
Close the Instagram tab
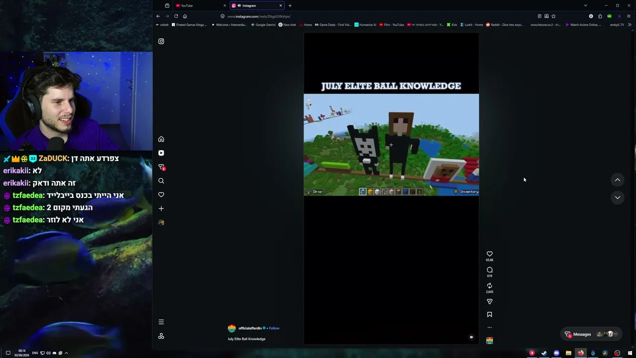[x=281, y=5]
